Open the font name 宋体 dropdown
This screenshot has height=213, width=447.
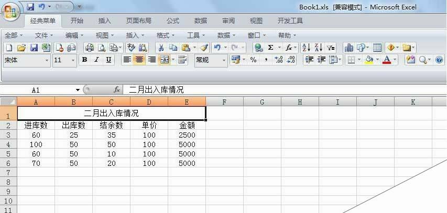(x=47, y=60)
